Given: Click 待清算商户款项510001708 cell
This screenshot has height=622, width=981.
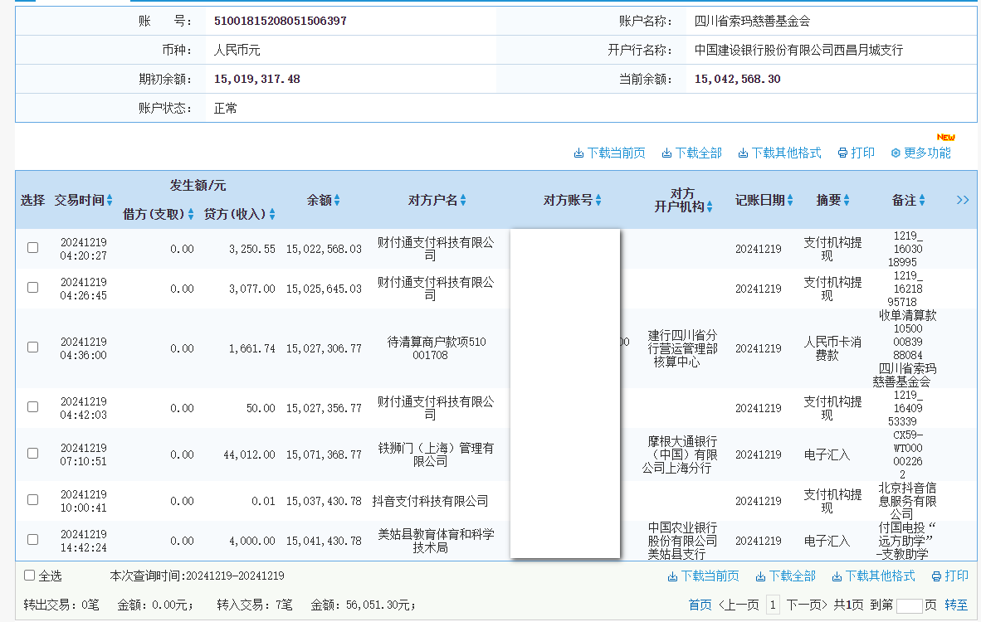Looking at the screenshot, I should [436, 348].
